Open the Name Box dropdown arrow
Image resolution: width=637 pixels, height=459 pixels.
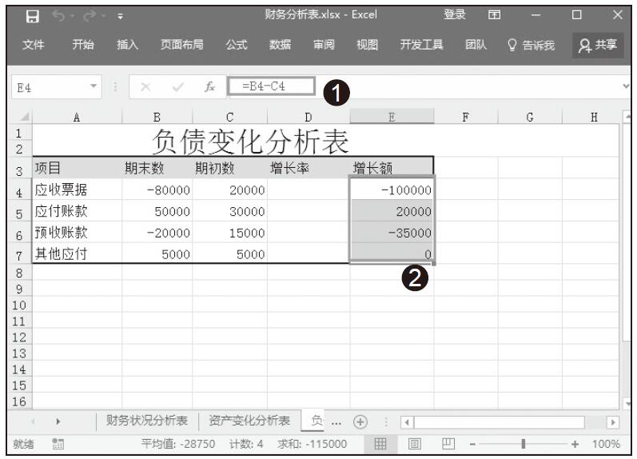tap(94, 86)
